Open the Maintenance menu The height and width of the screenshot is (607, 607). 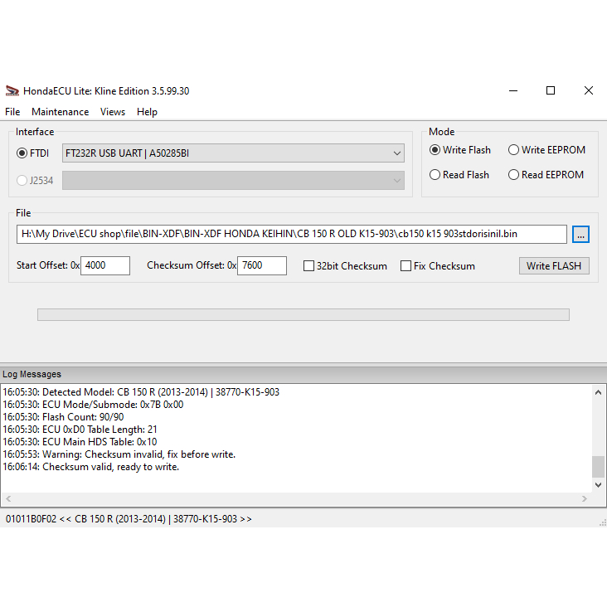[x=60, y=112]
